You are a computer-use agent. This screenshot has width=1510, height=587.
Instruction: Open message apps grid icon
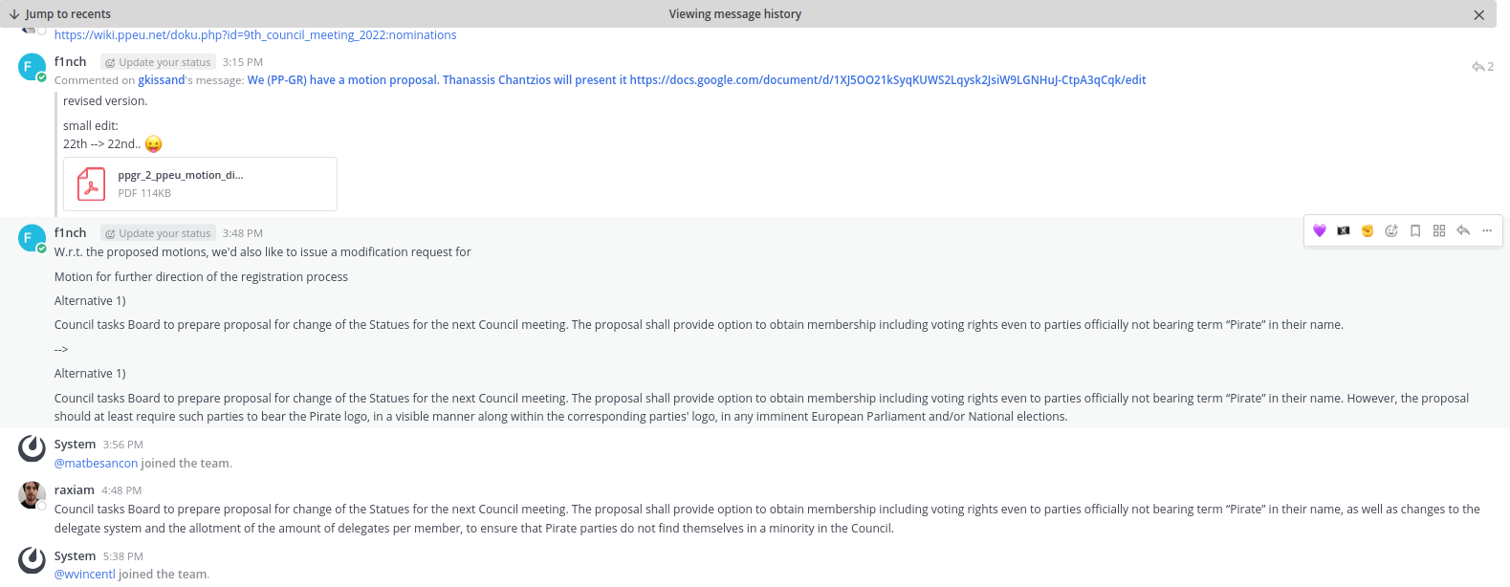click(1439, 230)
